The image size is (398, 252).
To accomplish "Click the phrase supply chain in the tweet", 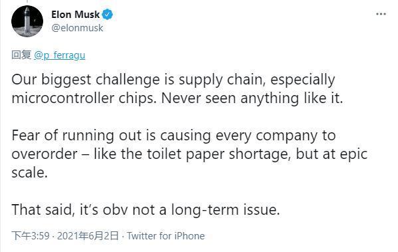I will click(221, 80).
